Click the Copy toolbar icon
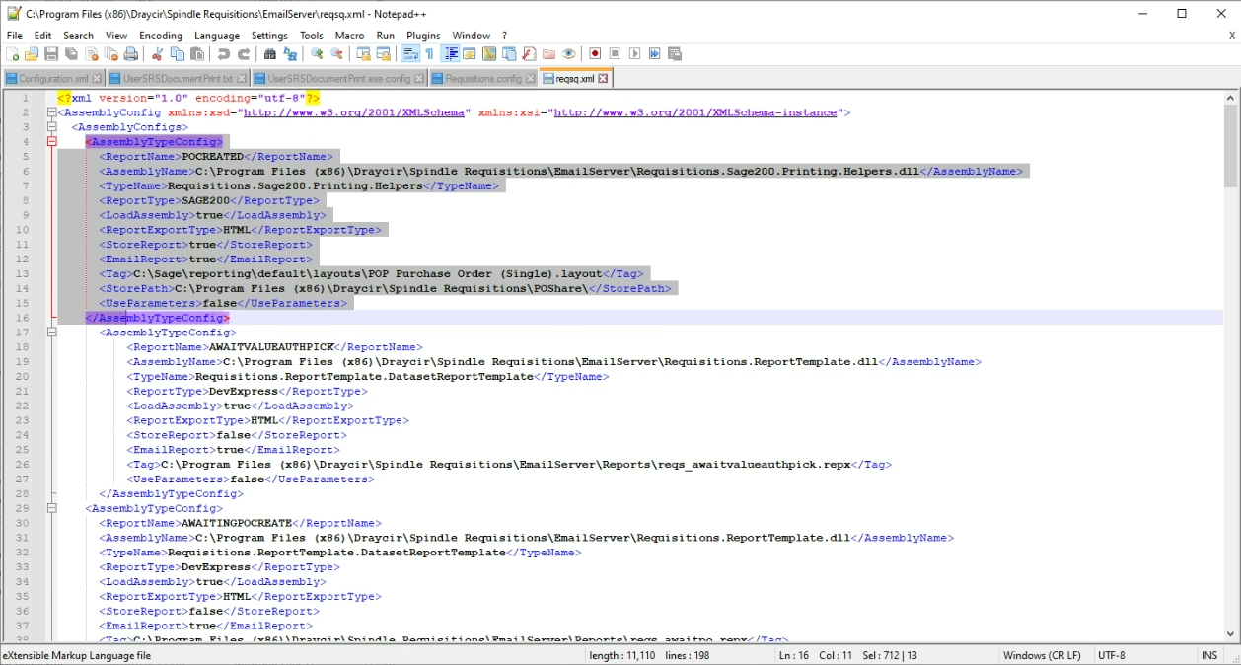This screenshot has width=1241, height=665. click(178, 53)
